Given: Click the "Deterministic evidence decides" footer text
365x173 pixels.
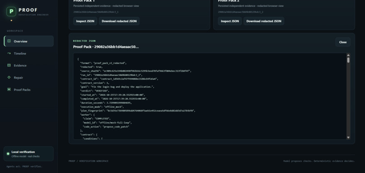Looking at the screenshot, I should tap(334, 161).
